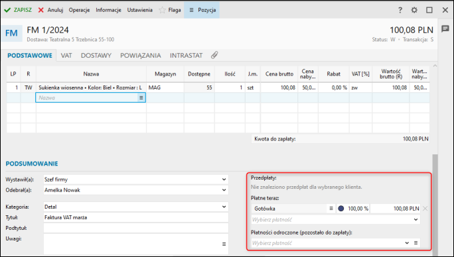Open the comments chat bubble icon
Screen dimensions: 454x257
point(445,28)
